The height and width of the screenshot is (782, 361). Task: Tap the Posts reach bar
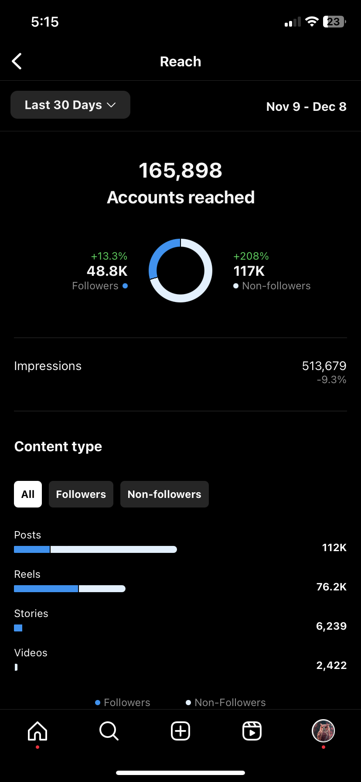tap(95, 549)
